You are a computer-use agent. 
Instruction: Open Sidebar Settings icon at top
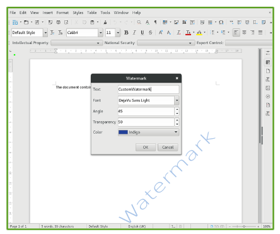point(268,52)
